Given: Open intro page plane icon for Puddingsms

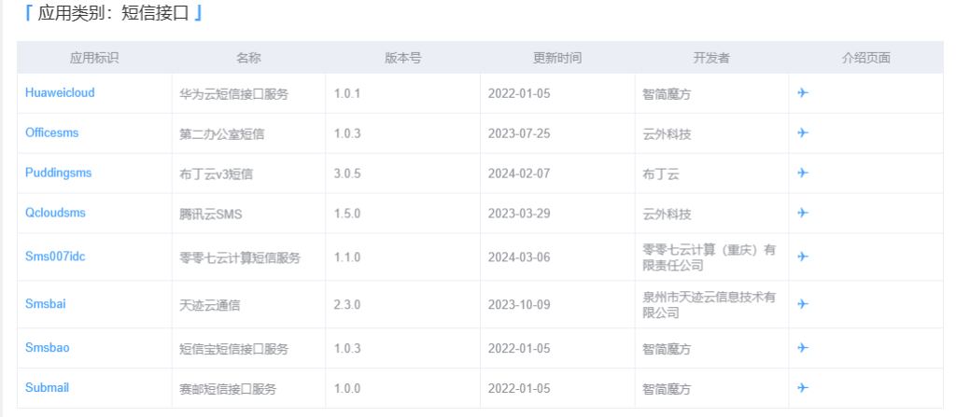Looking at the screenshot, I should (803, 173).
